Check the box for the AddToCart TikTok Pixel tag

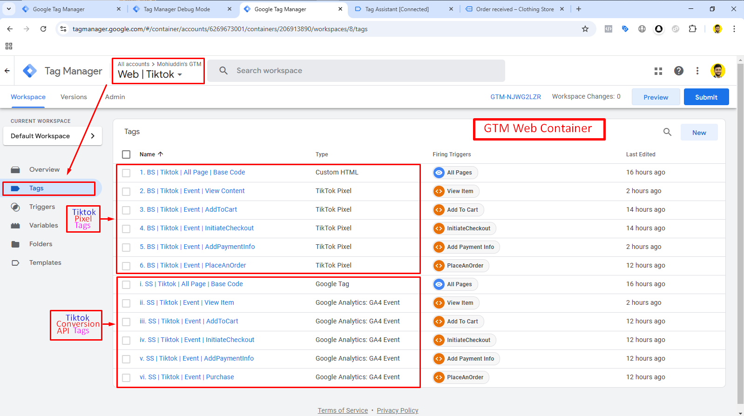[x=126, y=210]
